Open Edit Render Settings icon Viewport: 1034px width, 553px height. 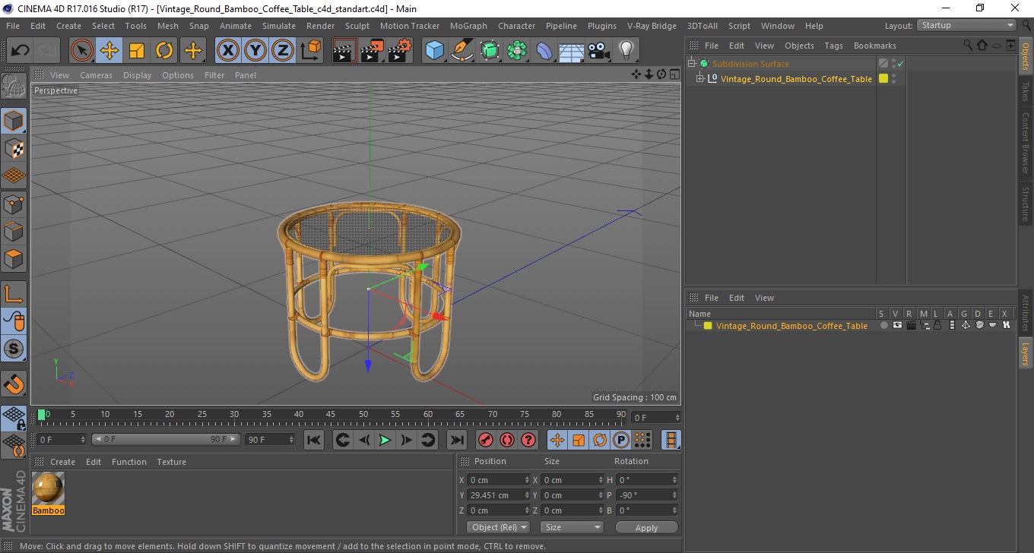point(399,51)
